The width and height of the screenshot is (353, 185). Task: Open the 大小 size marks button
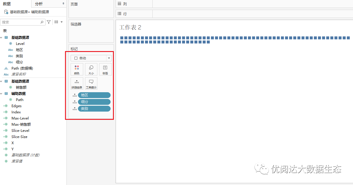91,70
